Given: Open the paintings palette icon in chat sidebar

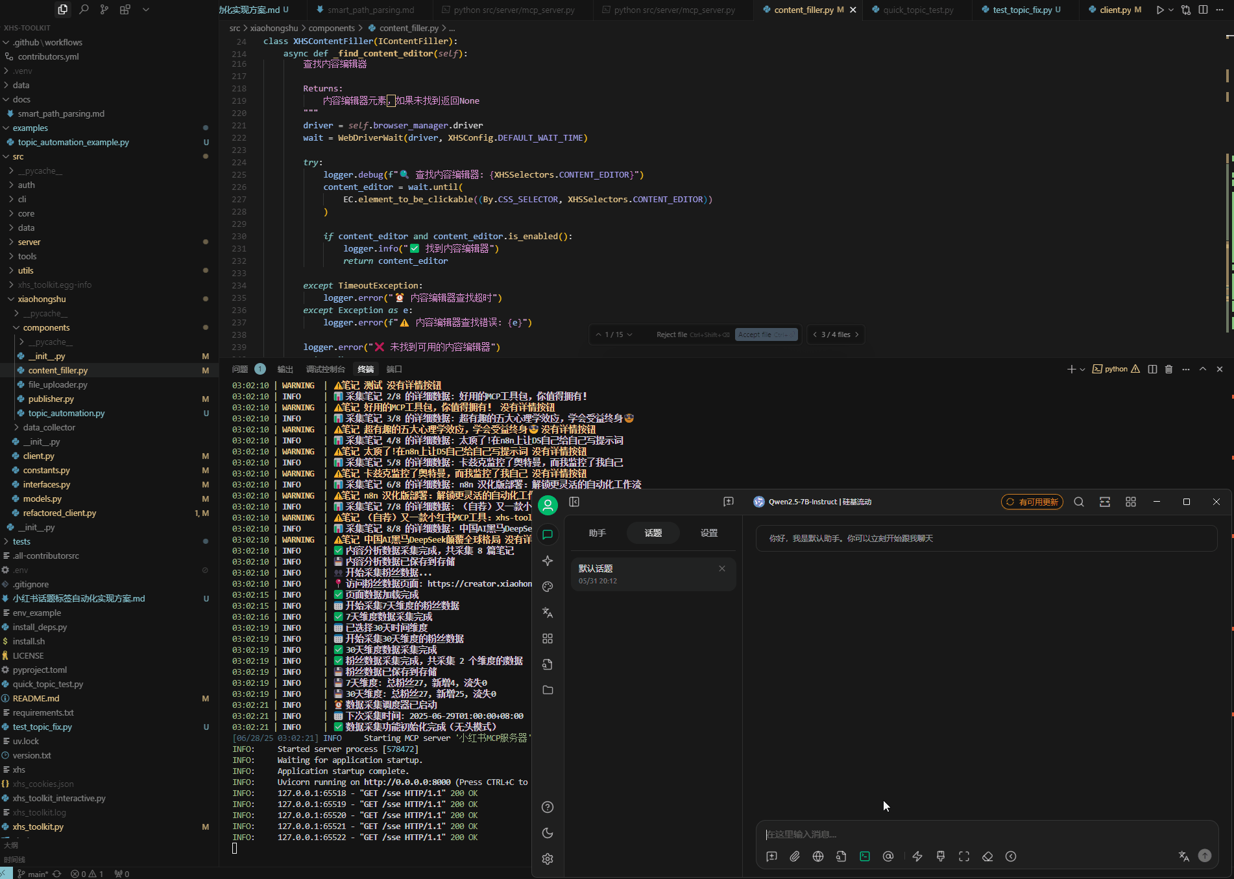Looking at the screenshot, I should 548,587.
